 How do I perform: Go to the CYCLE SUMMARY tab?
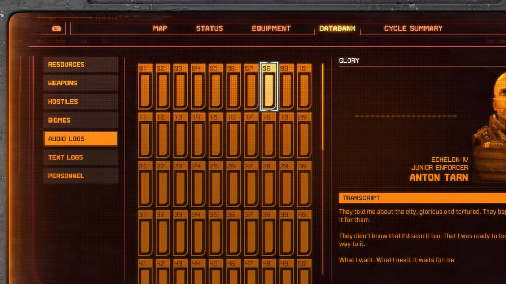pos(413,28)
